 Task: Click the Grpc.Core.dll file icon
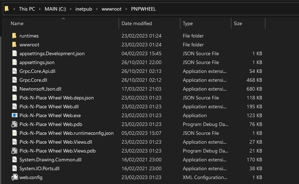point(15,80)
